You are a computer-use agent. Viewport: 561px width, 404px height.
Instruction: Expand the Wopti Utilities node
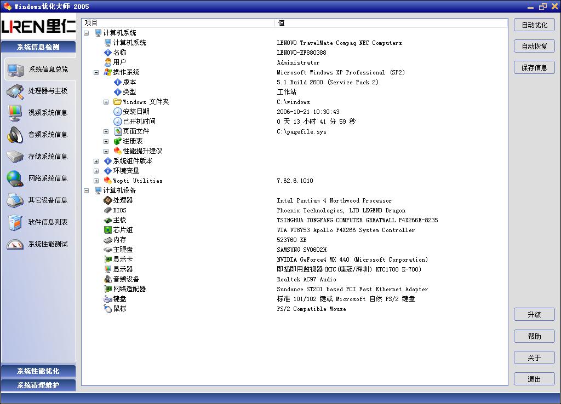[x=96, y=181]
